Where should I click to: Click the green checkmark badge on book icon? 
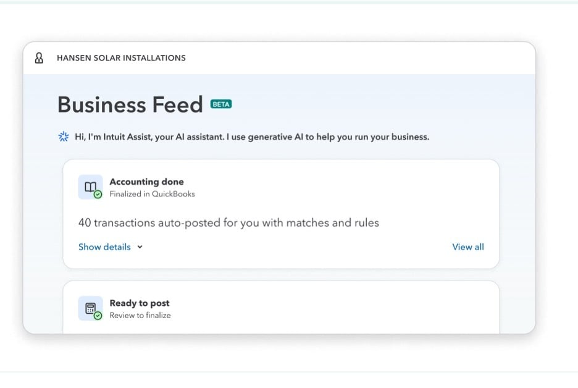(x=98, y=195)
